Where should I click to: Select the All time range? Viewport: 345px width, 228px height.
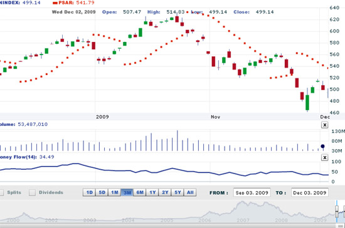(190, 193)
